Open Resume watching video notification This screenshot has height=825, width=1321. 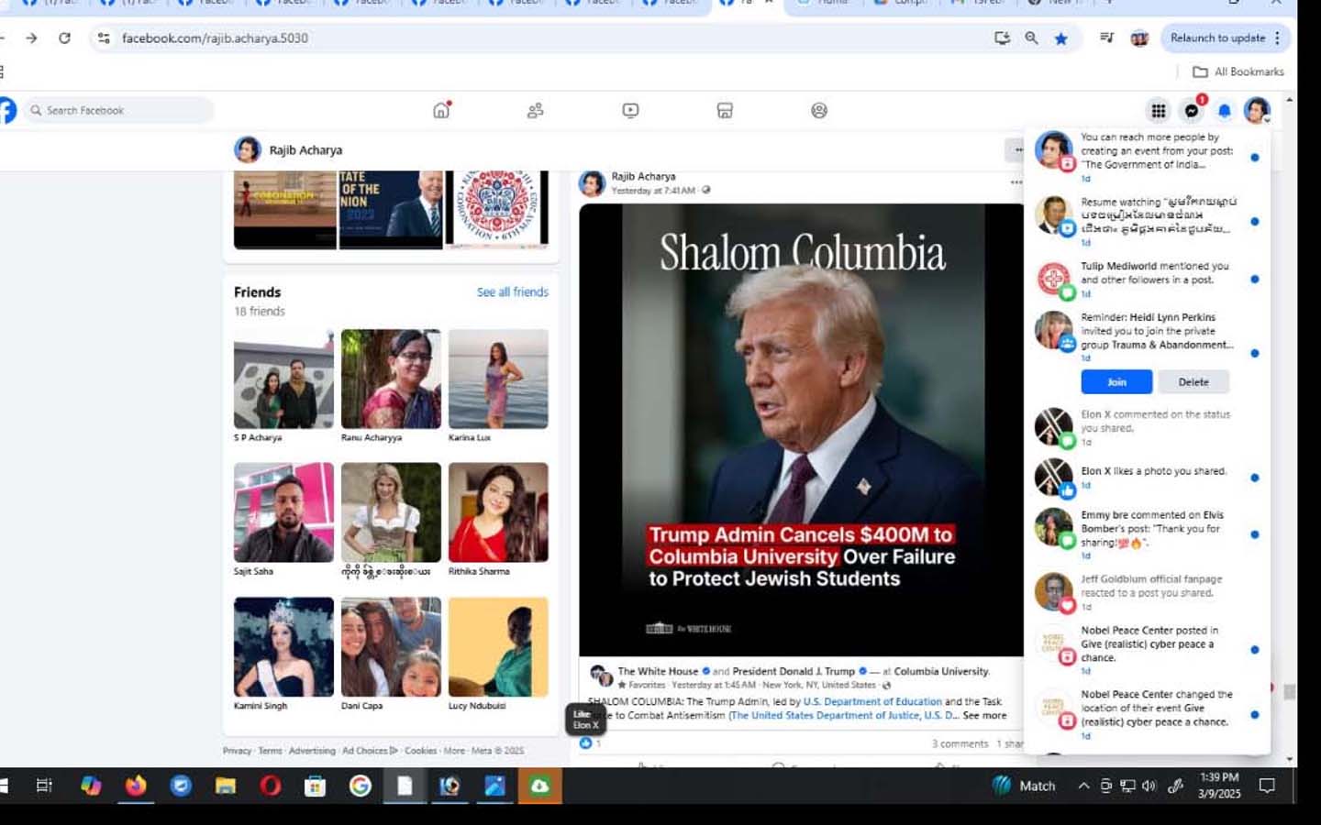tap(1147, 220)
